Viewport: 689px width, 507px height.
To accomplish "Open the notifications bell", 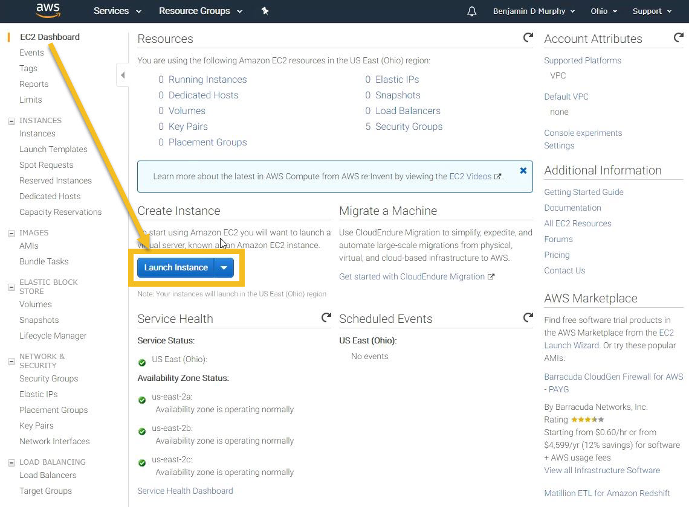I will click(x=471, y=11).
